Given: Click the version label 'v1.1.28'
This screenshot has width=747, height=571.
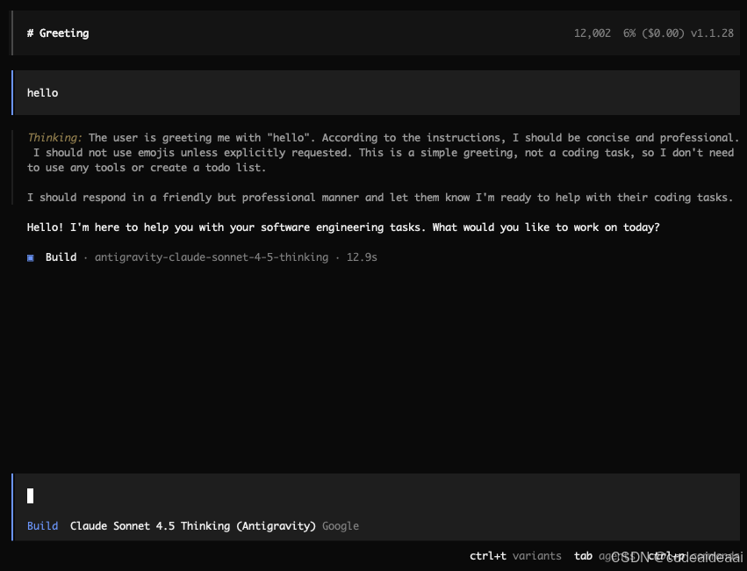Looking at the screenshot, I should point(712,33).
